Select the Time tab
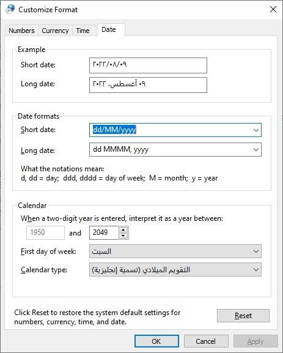This screenshot has height=353, width=283. (x=83, y=31)
